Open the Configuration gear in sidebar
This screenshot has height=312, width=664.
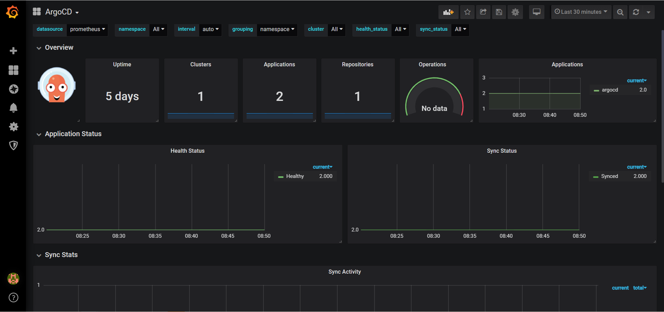tap(13, 126)
